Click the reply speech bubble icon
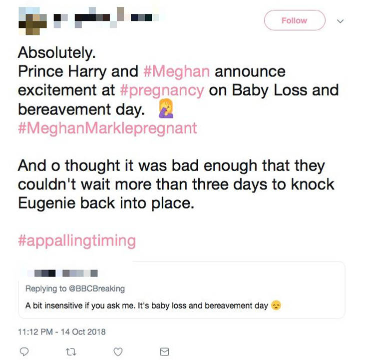This screenshot has width=367, height=364. coord(23,352)
